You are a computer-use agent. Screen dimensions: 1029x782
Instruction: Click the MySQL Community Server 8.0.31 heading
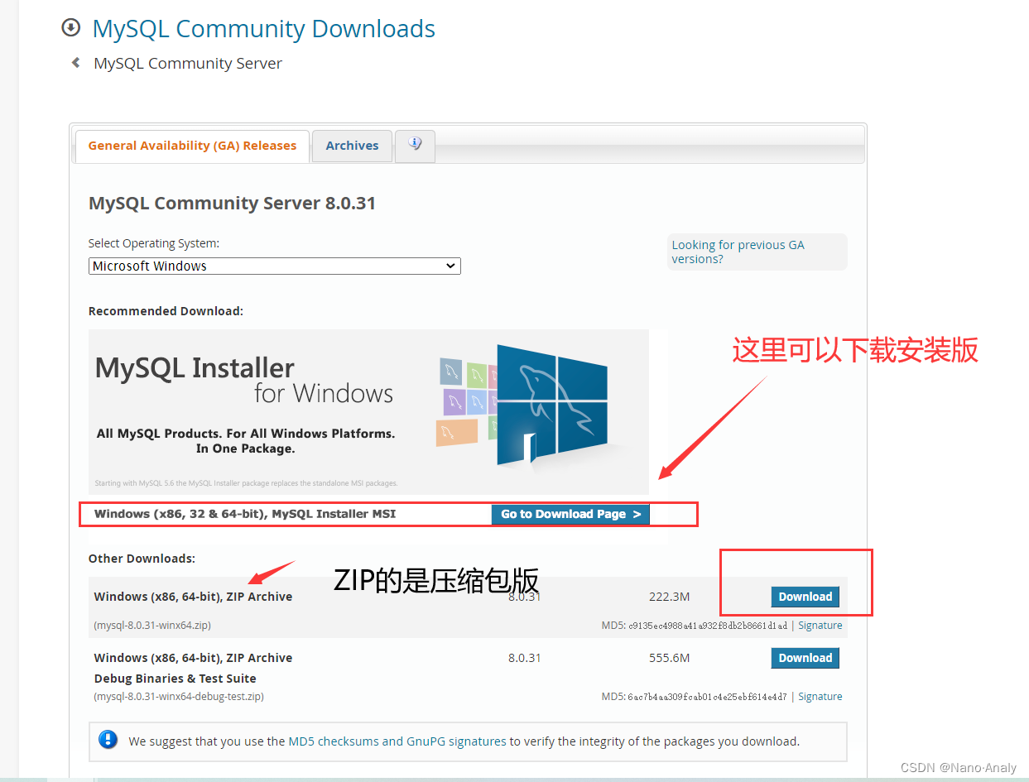232,203
